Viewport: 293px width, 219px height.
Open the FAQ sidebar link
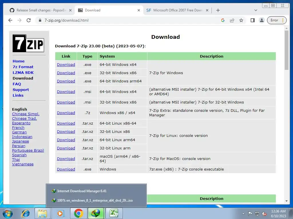click(x=17, y=84)
